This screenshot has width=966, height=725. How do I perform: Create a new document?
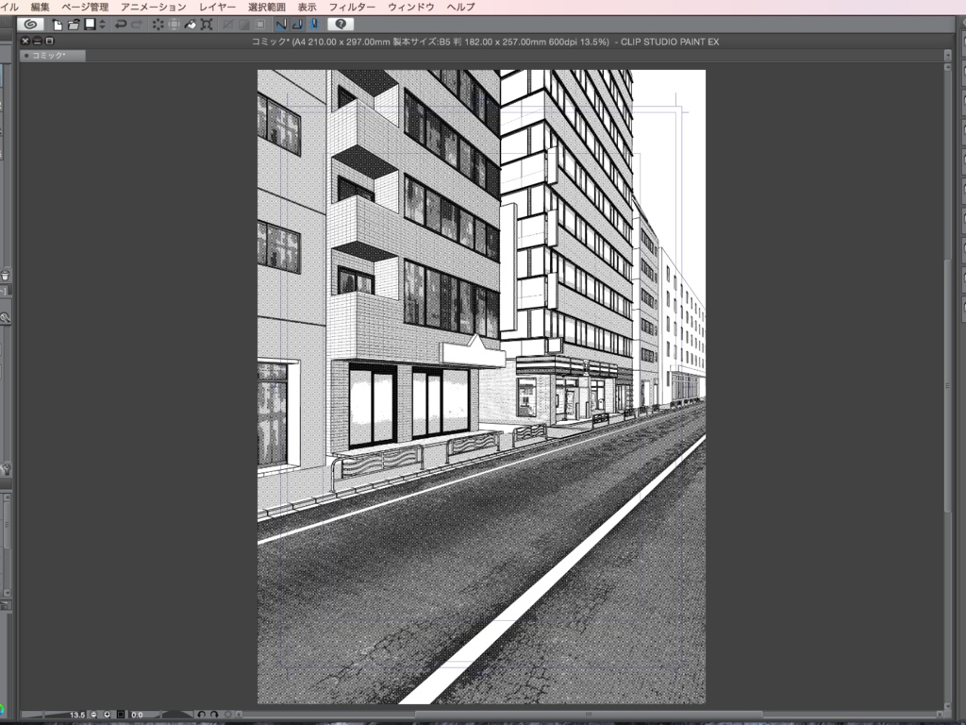(x=58, y=25)
